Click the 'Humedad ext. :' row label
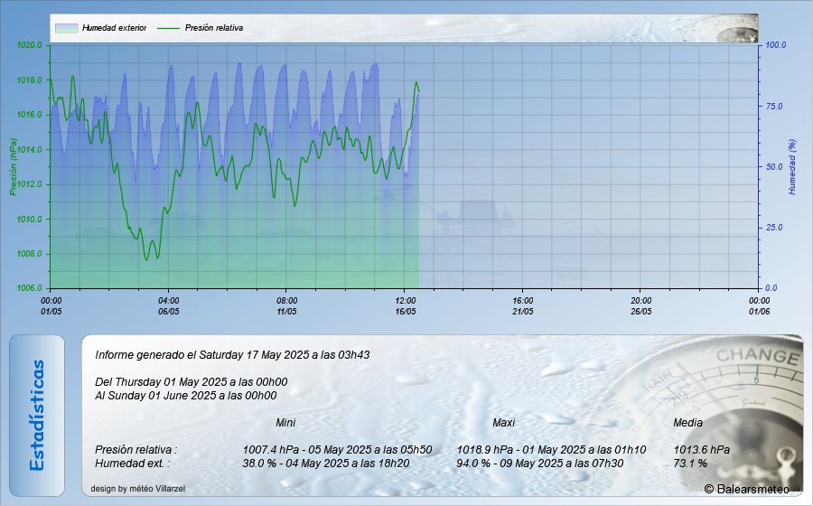Image resolution: width=813 pixels, height=506 pixels. 132,463
